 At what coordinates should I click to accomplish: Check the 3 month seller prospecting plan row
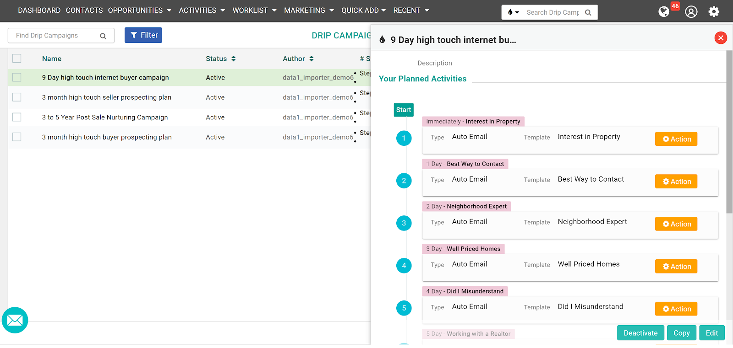click(17, 97)
